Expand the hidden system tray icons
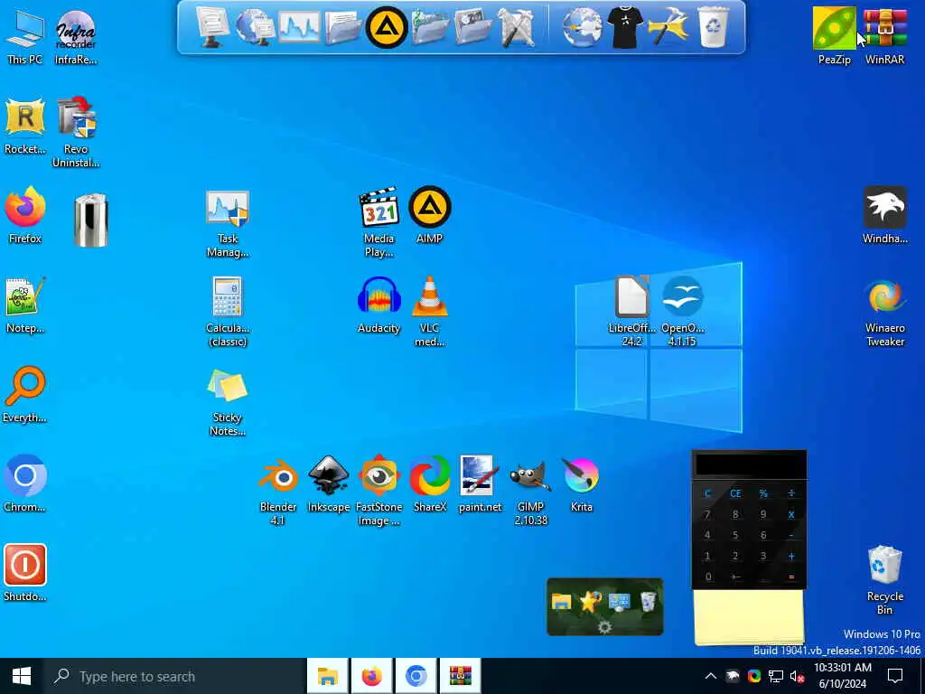925x694 pixels. (711, 676)
